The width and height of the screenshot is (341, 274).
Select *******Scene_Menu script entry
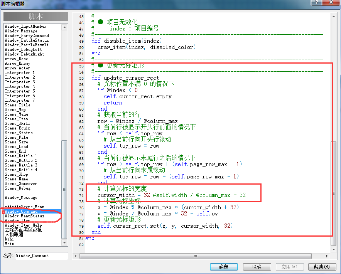[25, 207]
